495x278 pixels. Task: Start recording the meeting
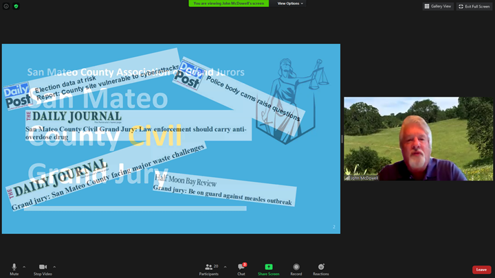[296, 270]
